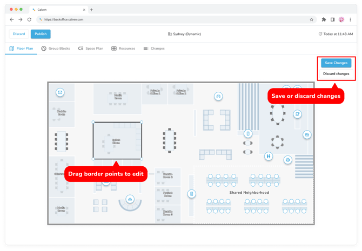The image size is (362, 251).
Task: Select the Shared Neighborhood area
Action: coord(249,193)
